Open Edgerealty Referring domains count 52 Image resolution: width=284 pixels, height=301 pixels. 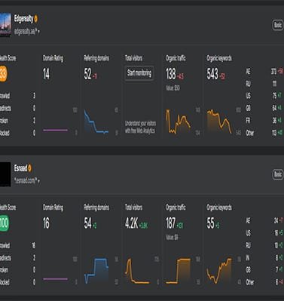tap(87, 74)
